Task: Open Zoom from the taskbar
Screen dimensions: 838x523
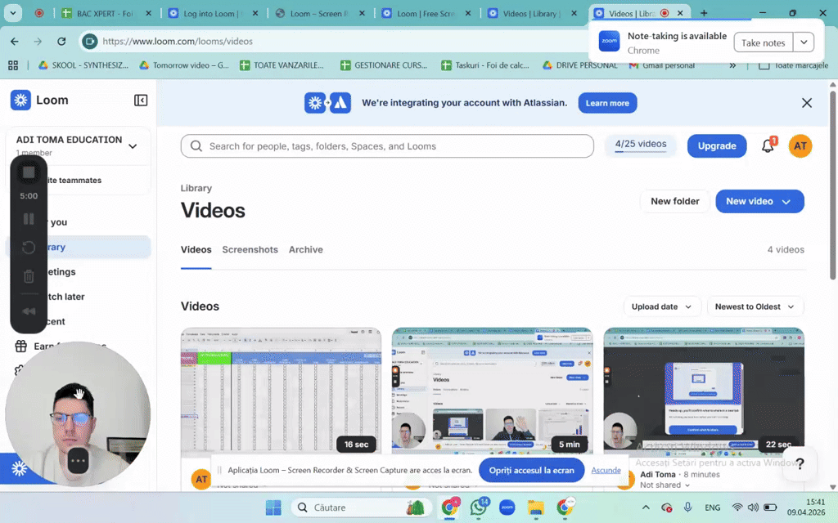Action: point(507,507)
